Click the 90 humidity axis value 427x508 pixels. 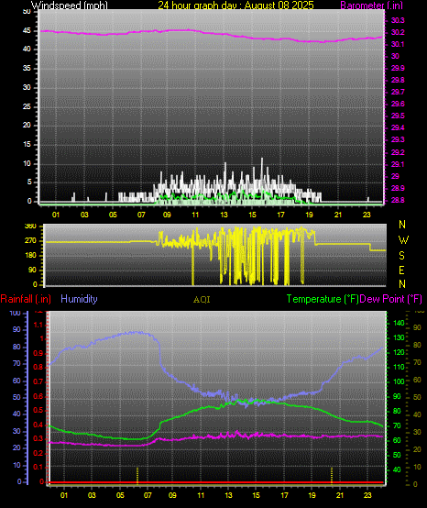point(16,329)
